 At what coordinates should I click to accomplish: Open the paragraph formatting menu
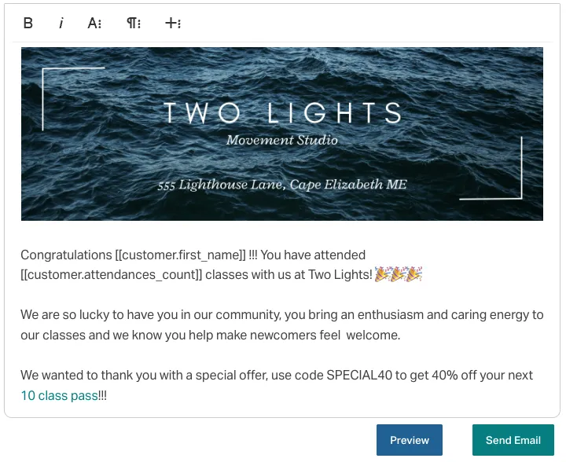coord(134,24)
